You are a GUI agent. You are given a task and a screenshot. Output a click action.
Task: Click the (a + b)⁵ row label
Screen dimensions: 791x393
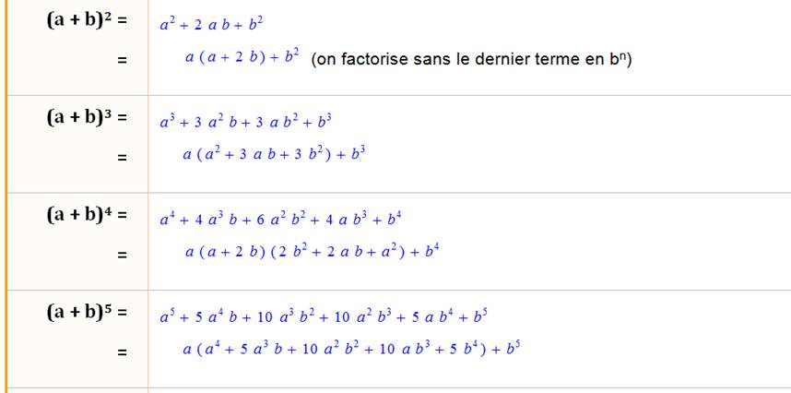86,313
